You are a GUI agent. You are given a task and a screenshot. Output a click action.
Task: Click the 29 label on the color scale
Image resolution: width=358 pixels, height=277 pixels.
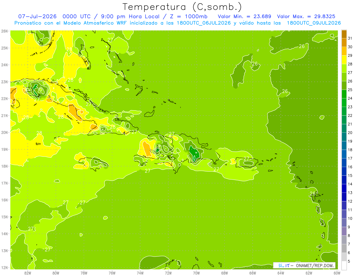(x=350, y=56)
